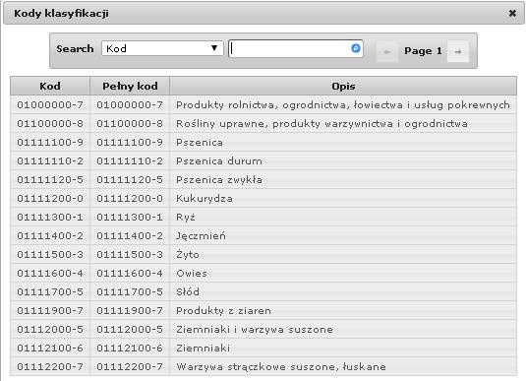Choose the Ryż classification row

tap(263, 217)
